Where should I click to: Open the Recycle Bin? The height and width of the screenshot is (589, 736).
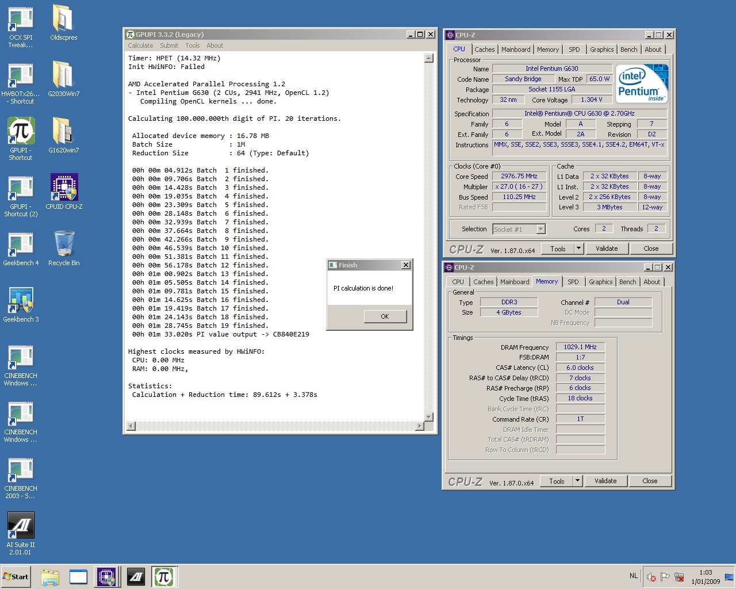(64, 248)
